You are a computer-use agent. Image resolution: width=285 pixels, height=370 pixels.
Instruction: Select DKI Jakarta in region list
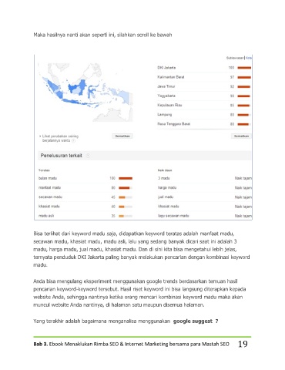(166, 68)
